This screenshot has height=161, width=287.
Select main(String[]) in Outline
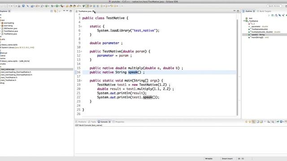(258, 37)
